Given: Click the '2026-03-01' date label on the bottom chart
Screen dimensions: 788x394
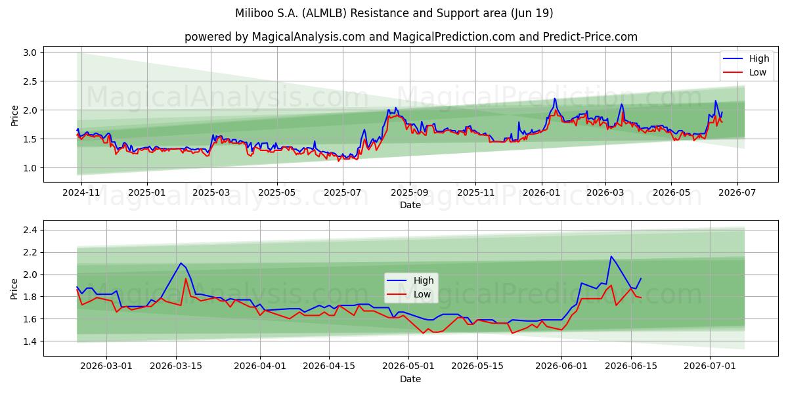Looking at the screenshot, I should click(107, 366).
